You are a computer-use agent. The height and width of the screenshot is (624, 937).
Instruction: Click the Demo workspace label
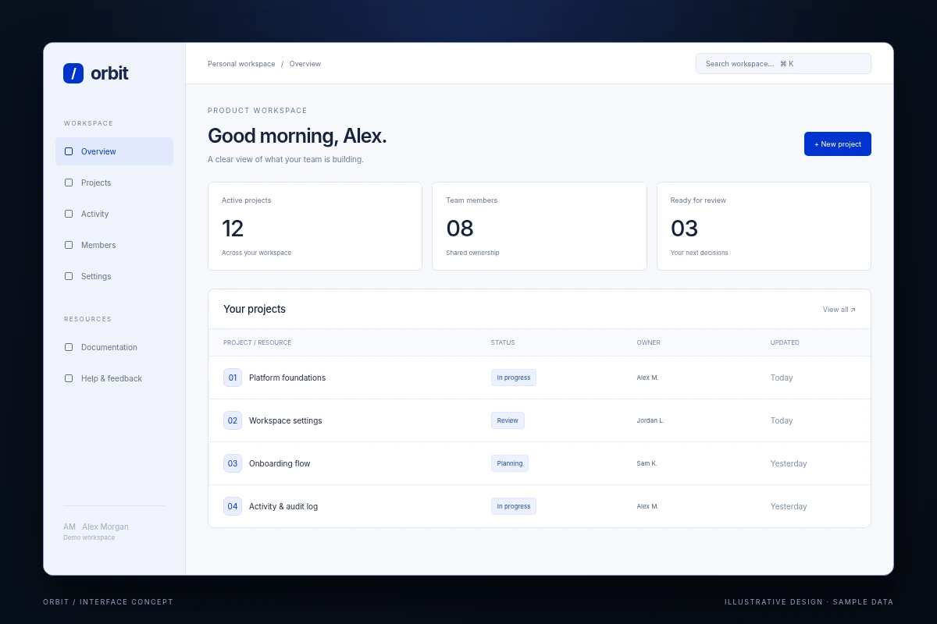pos(89,537)
